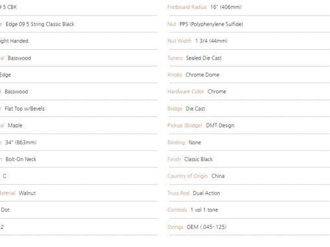
Task: Click the Fretboard Radius spec label
Action: tap(187, 7)
